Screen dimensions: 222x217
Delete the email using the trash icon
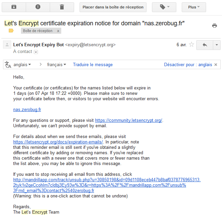pos(62,7)
